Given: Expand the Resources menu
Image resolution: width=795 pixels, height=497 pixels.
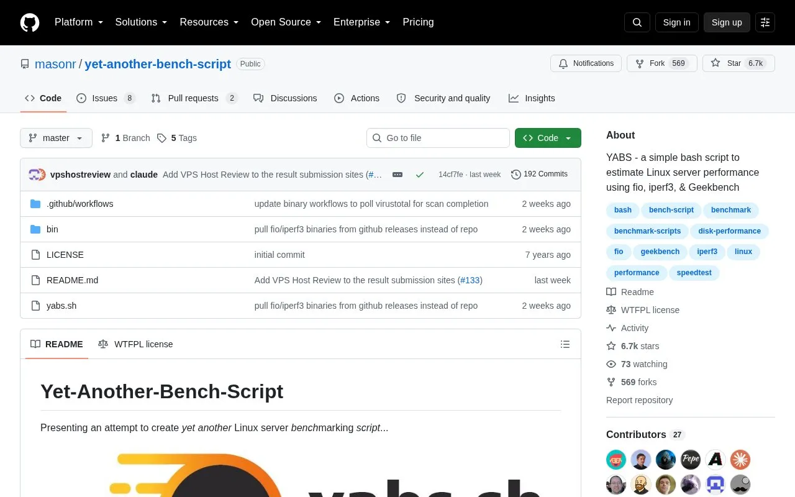Looking at the screenshot, I should [x=209, y=22].
